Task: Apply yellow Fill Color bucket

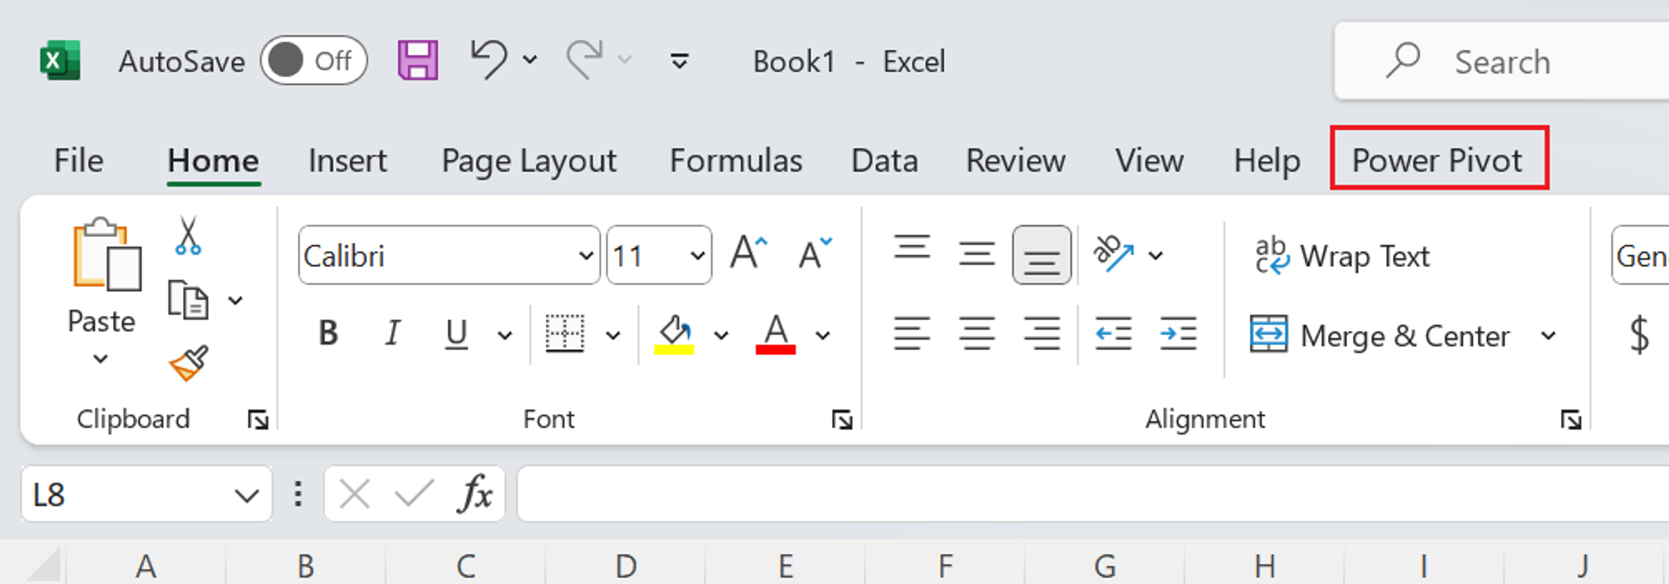Action: tap(674, 335)
